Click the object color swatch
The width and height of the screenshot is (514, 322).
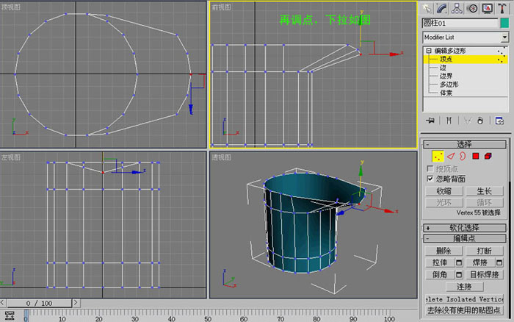(504, 23)
